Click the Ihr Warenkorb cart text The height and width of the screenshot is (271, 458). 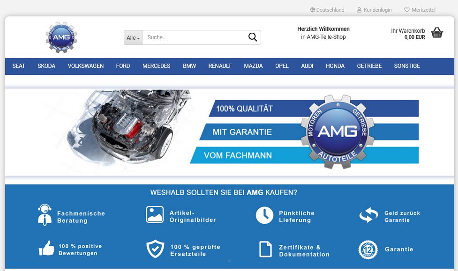(408, 31)
